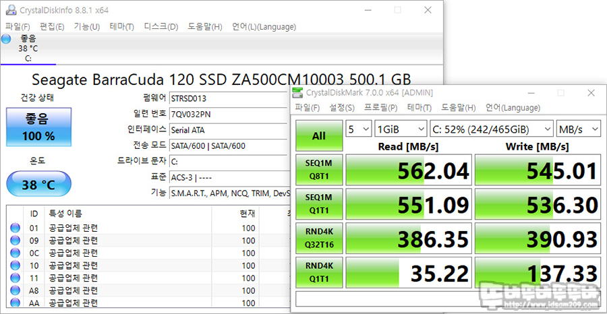Image resolution: width=607 pixels, height=314 pixels.
Task: Click the serial number field 7QV032PN
Action: pyautogui.click(x=229, y=114)
